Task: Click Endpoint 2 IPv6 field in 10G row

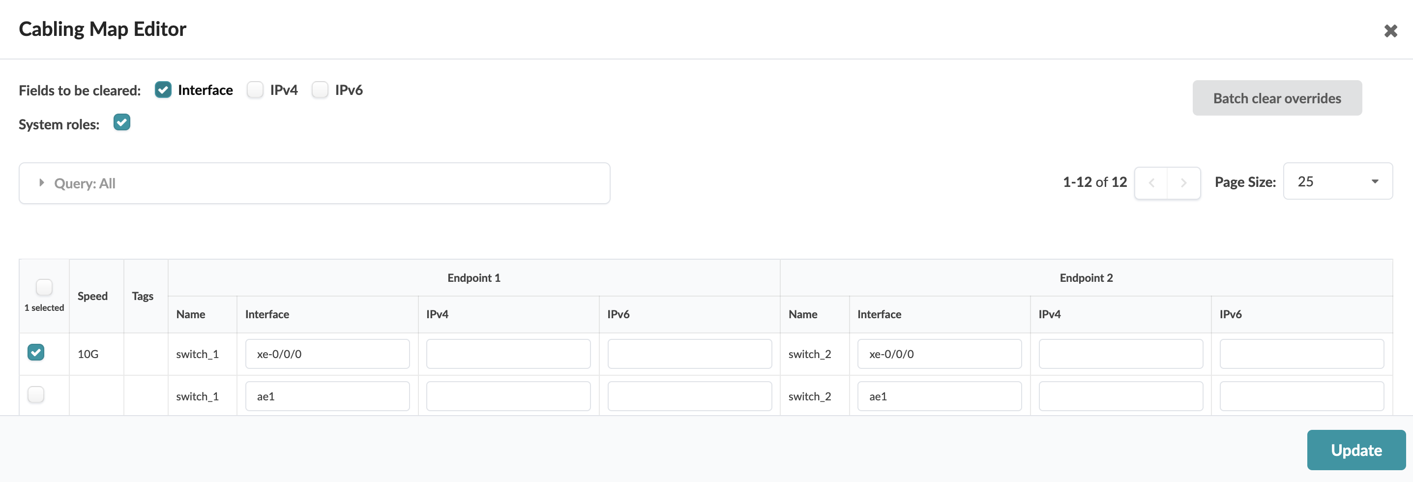Action: pyautogui.click(x=1301, y=354)
